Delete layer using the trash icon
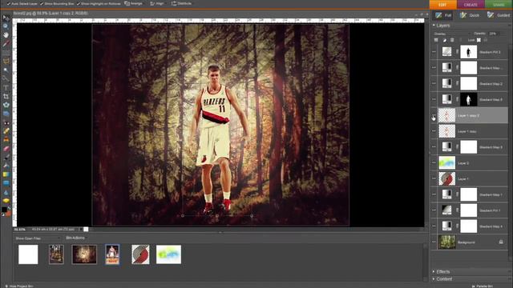This screenshot has height=288, width=513. coord(452,40)
